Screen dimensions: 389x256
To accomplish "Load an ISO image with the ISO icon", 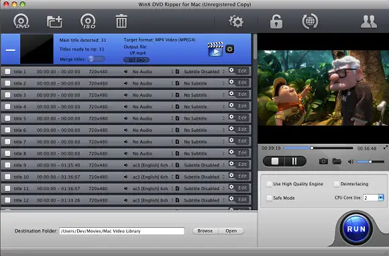I will pos(88,21).
